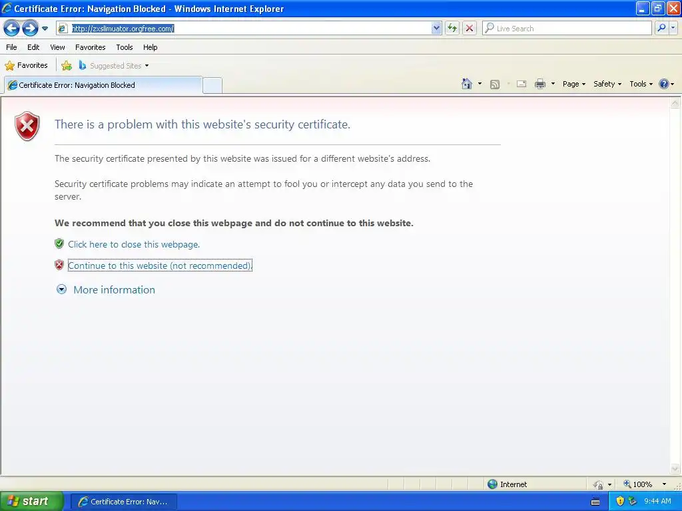Click the More information link text
Screen dimensions: 682x511
coord(114,290)
